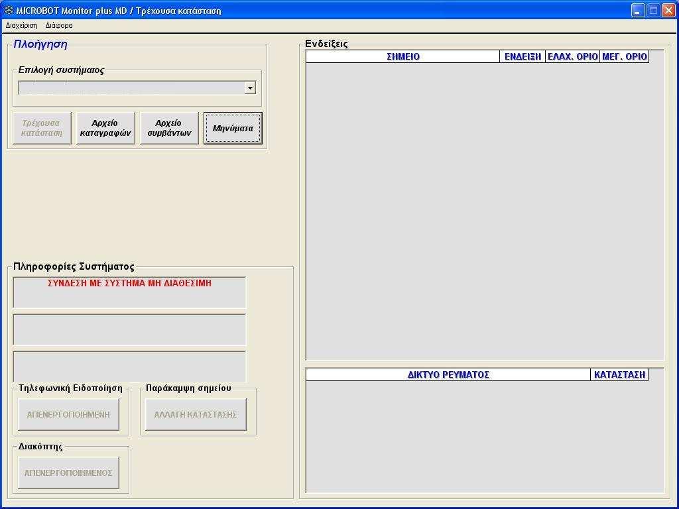Viewport: 679px width, 509px height.
Task: Click the ΑΠΕΝΕΡΓΟΠΟΙΗΜΕΝΗ phone notification button
Action: tap(68, 414)
